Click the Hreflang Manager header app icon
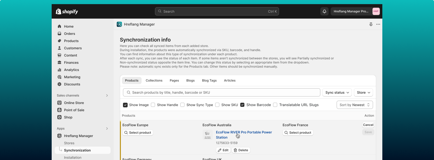The image size is (434, 160). point(119,24)
